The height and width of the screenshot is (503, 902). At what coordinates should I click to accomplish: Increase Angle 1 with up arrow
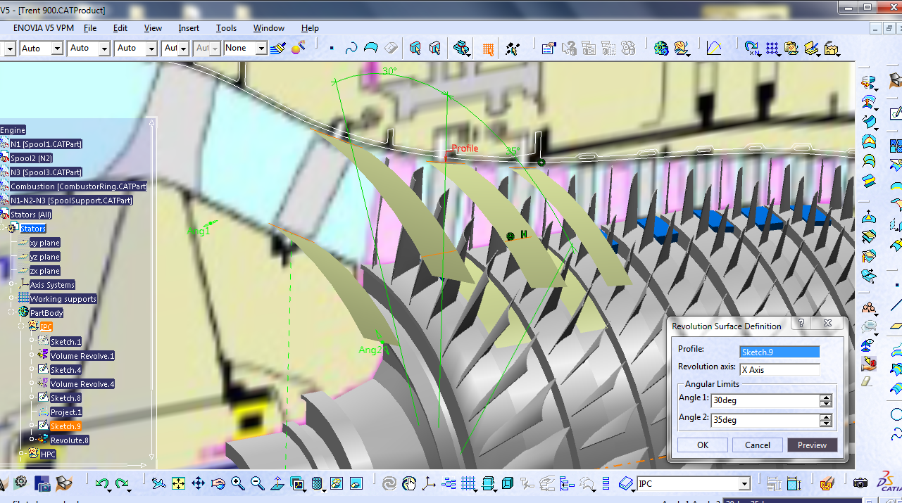[x=826, y=397]
